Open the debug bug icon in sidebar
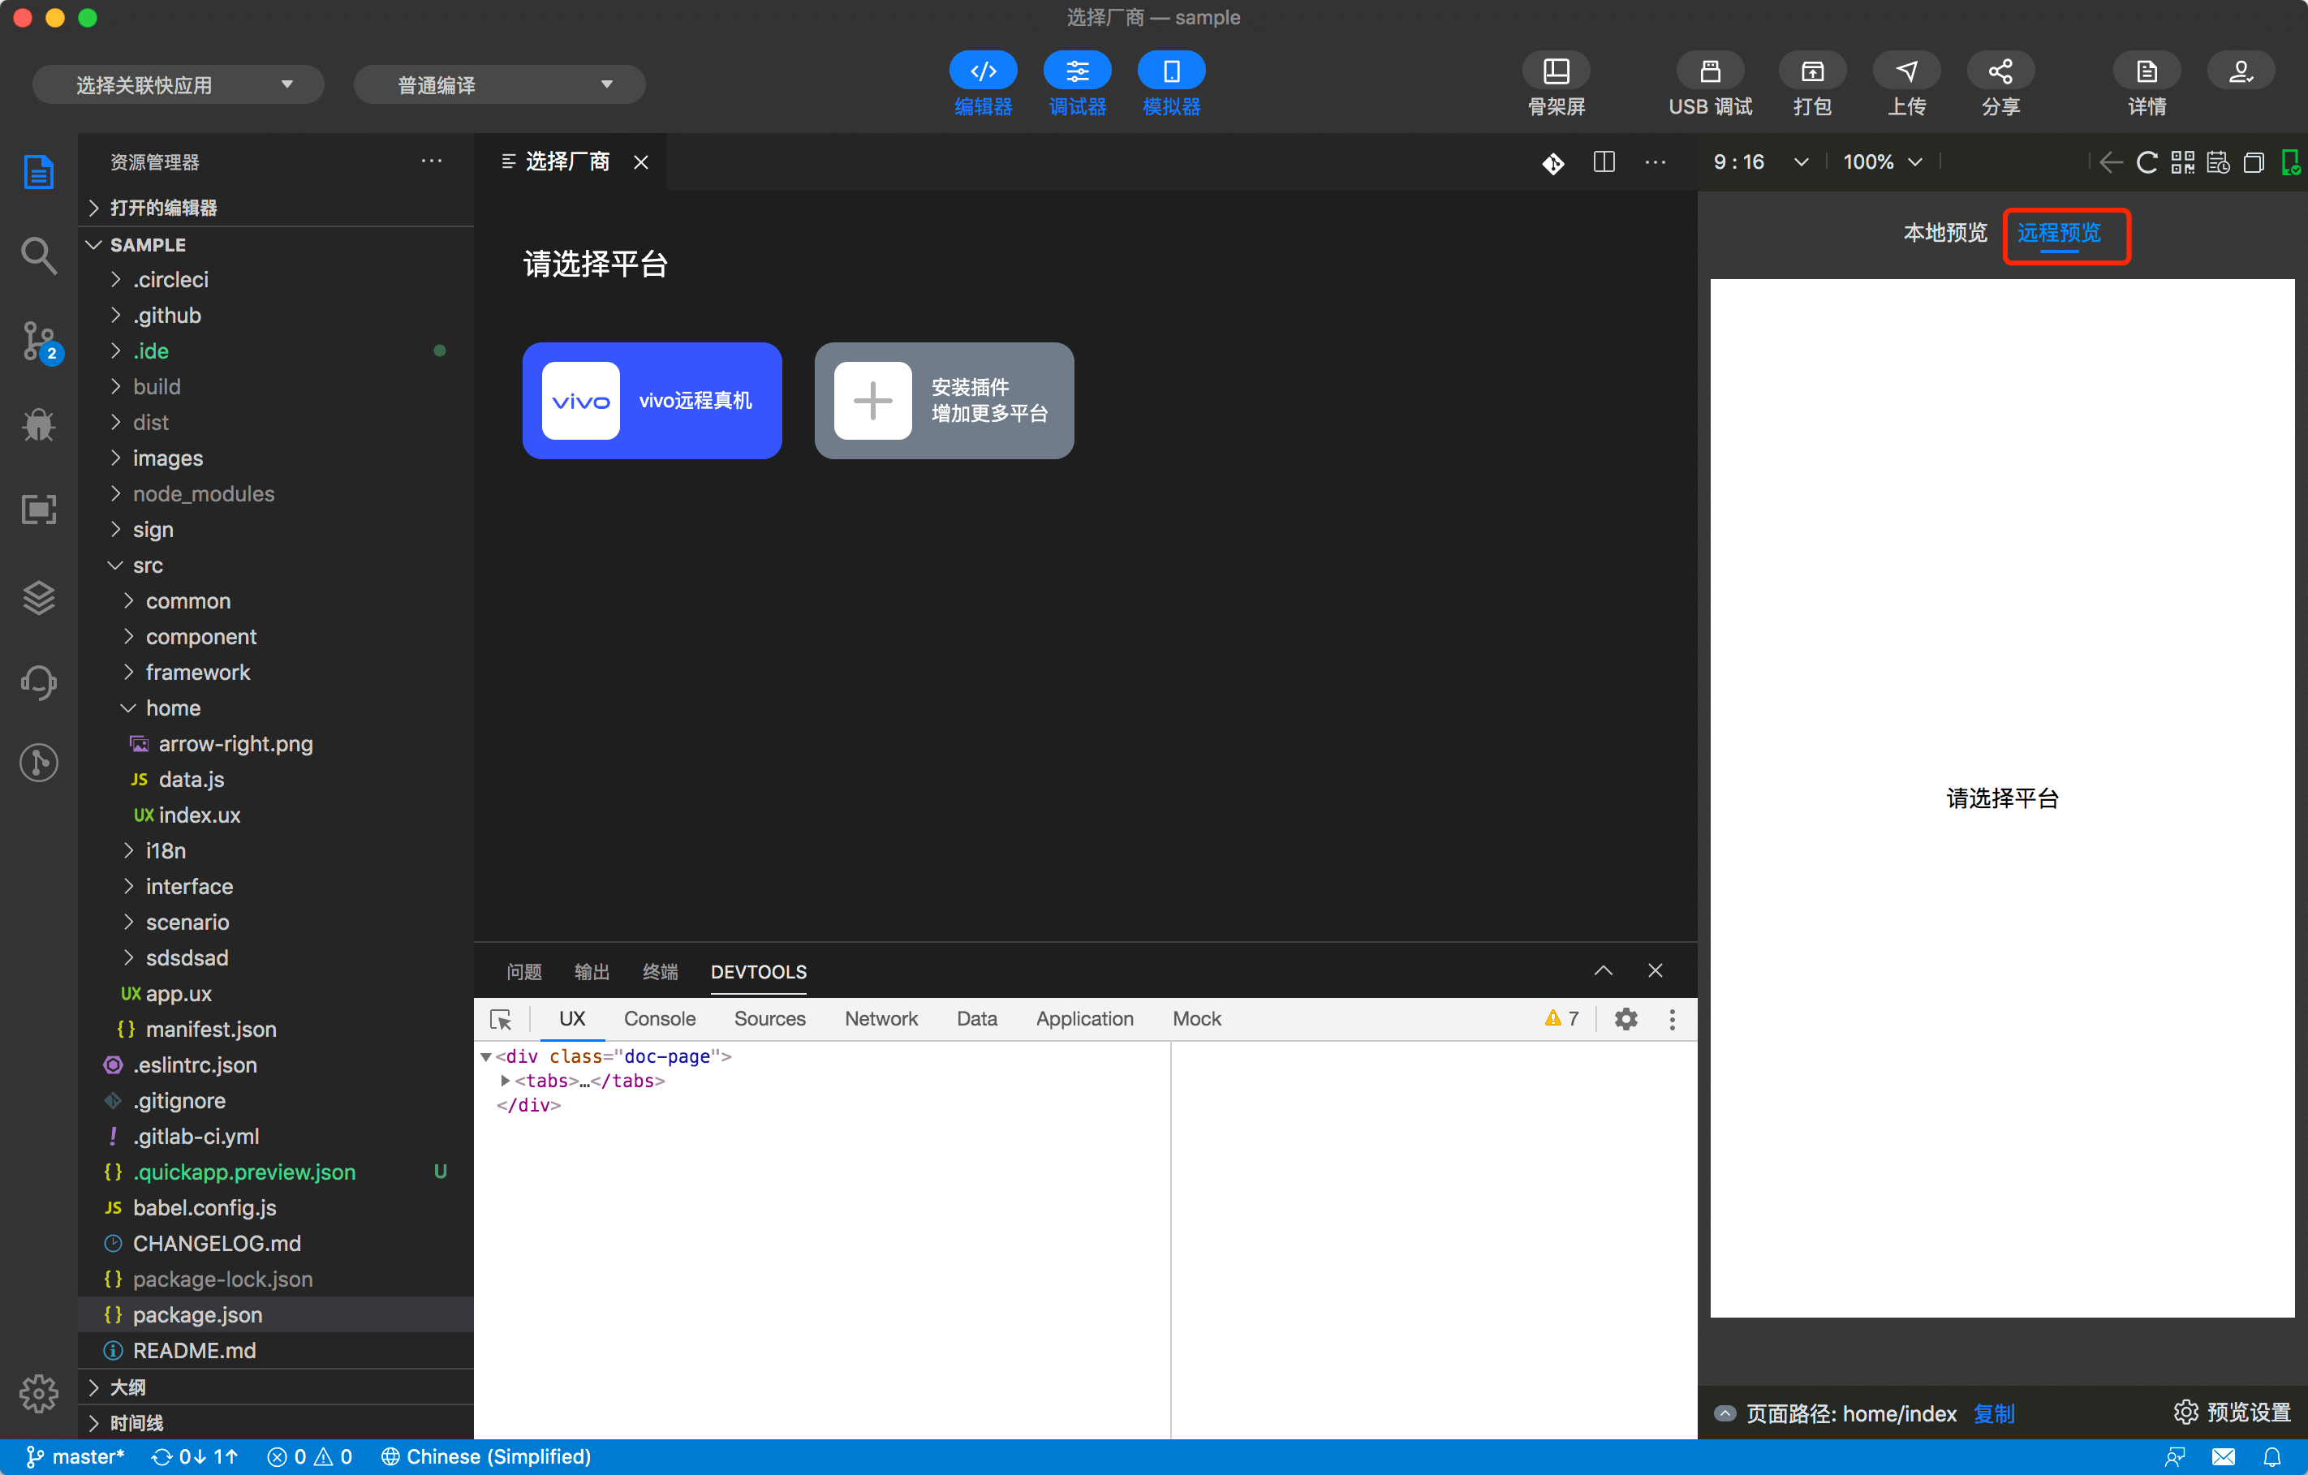 click(38, 424)
